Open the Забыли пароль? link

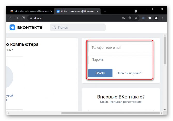[x=129, y=73]
